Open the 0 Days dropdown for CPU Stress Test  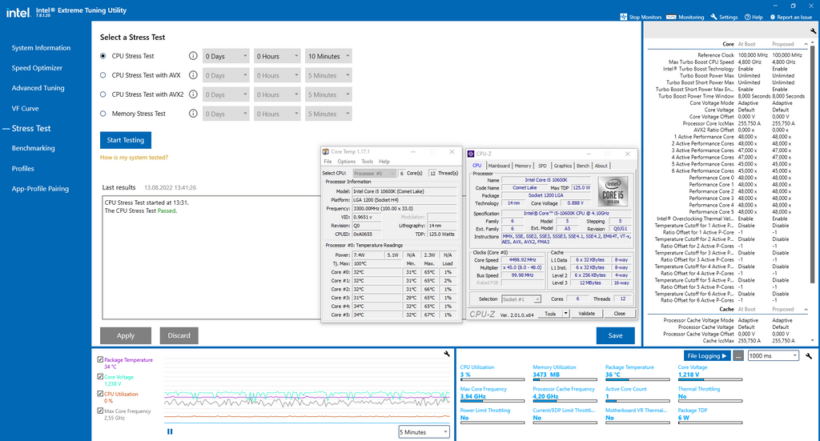226,57
